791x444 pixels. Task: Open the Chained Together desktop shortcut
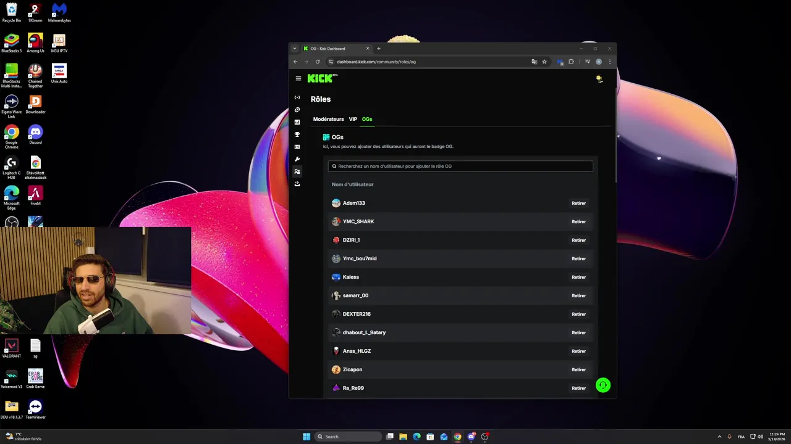click(x=35, y=75)
